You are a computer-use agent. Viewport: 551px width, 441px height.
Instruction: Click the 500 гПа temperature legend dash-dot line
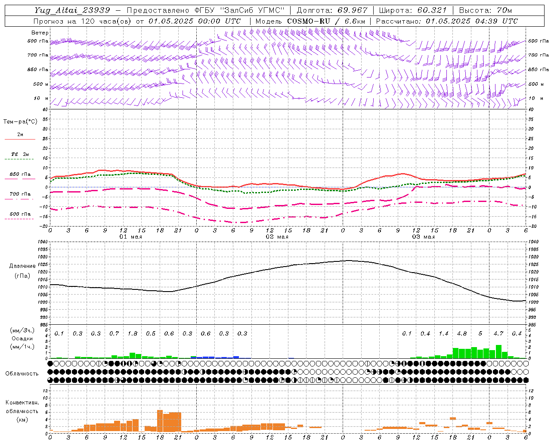click(x=19, y=219)
